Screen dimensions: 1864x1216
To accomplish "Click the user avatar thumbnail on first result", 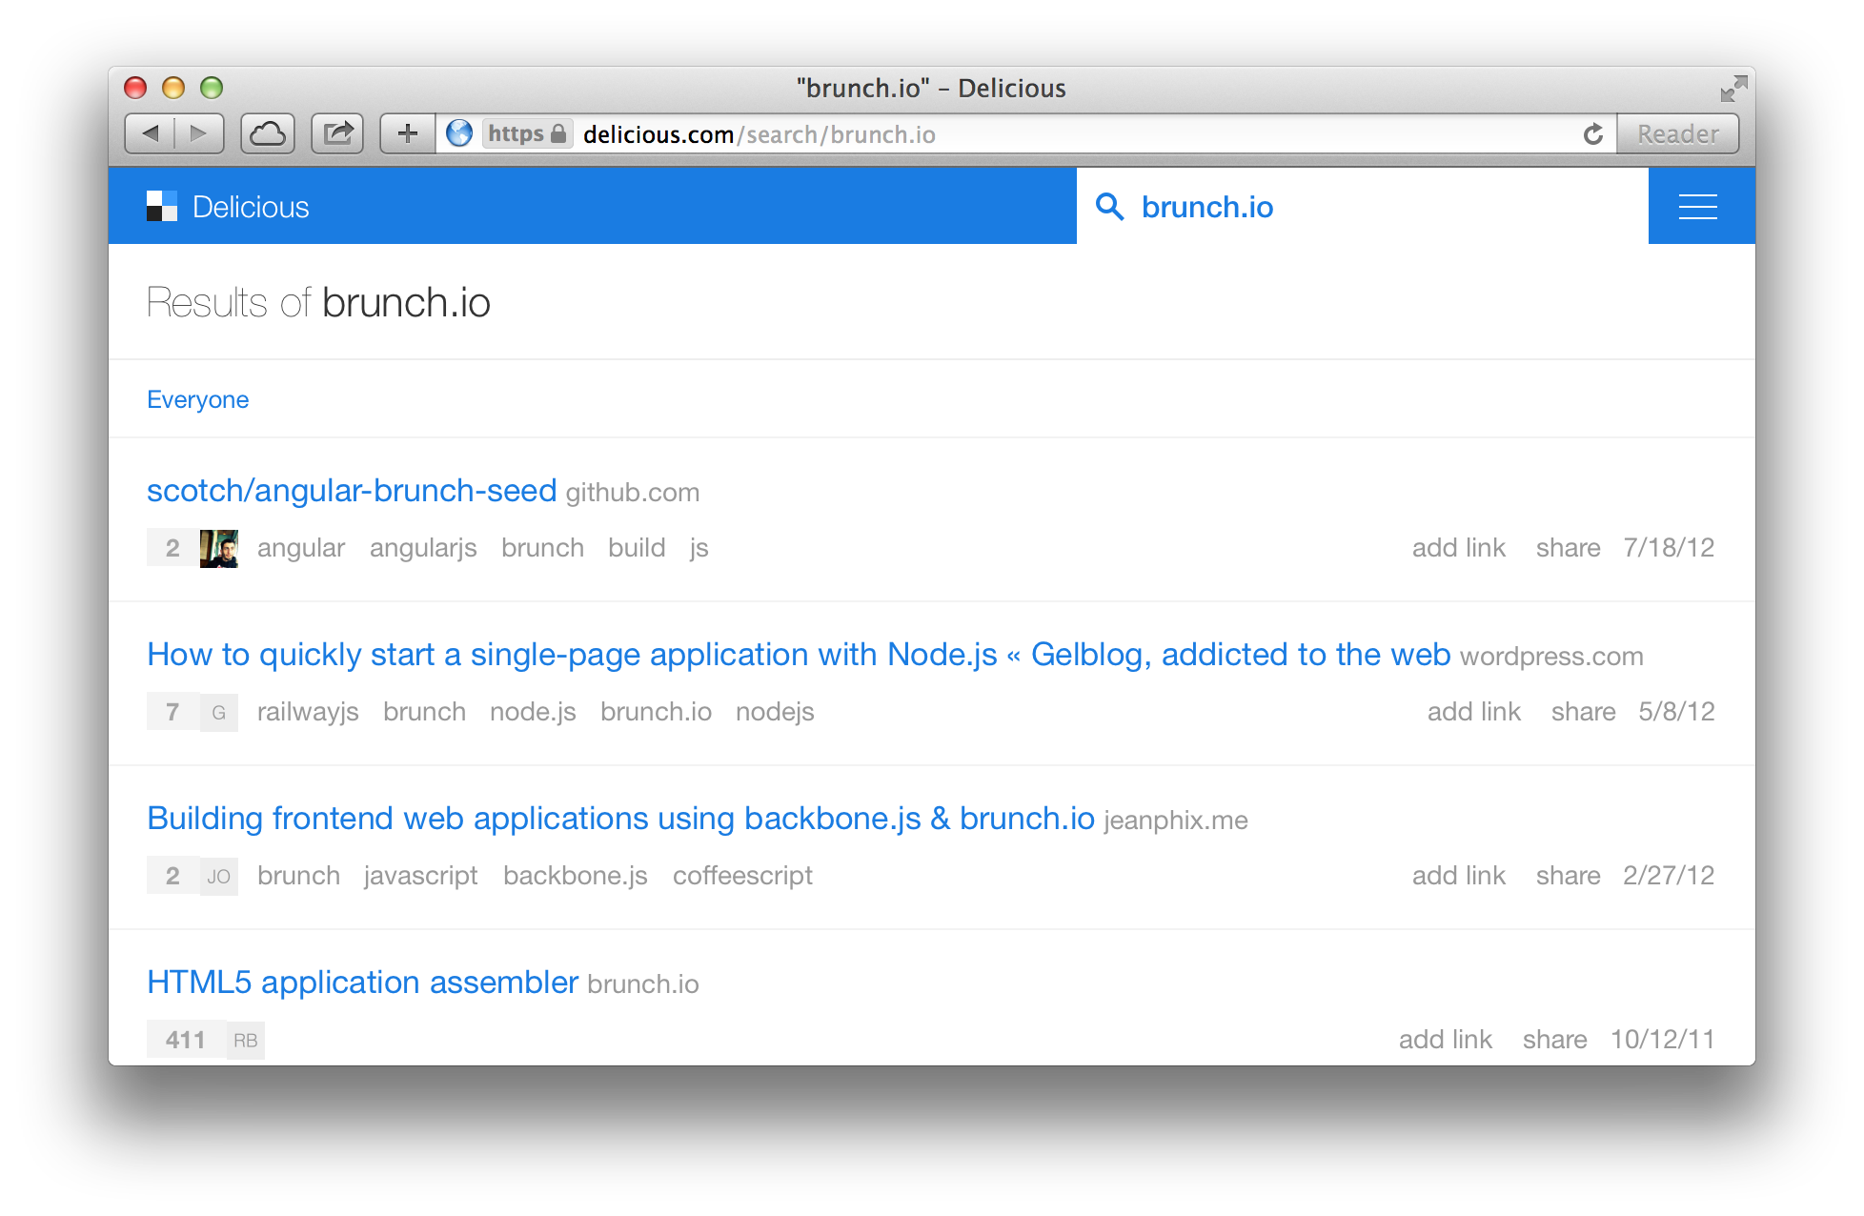I will 218,548.
